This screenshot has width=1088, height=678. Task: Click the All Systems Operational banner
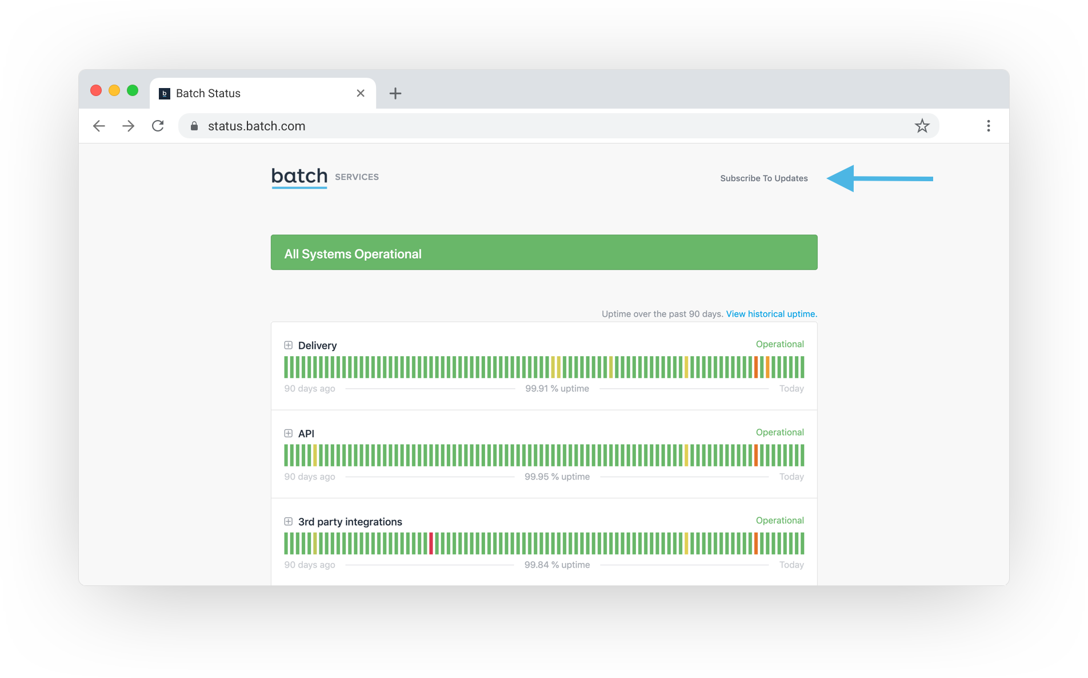pyautogui.click(x=544, y=252)
